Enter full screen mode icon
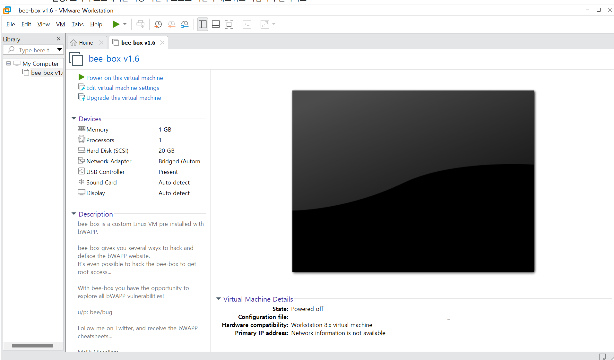The width and height of the screenshot is (614, 360). [x=229, y=24]
